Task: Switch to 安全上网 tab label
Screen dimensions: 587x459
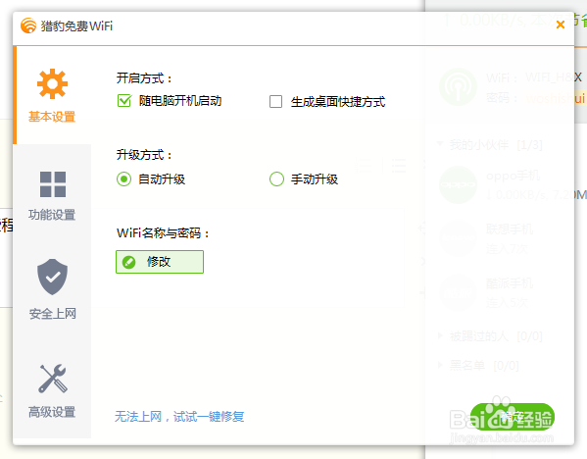Action: click(x=52, y=314)
